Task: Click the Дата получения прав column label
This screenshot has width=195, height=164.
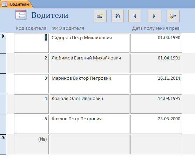Action: tap(156, 28)
